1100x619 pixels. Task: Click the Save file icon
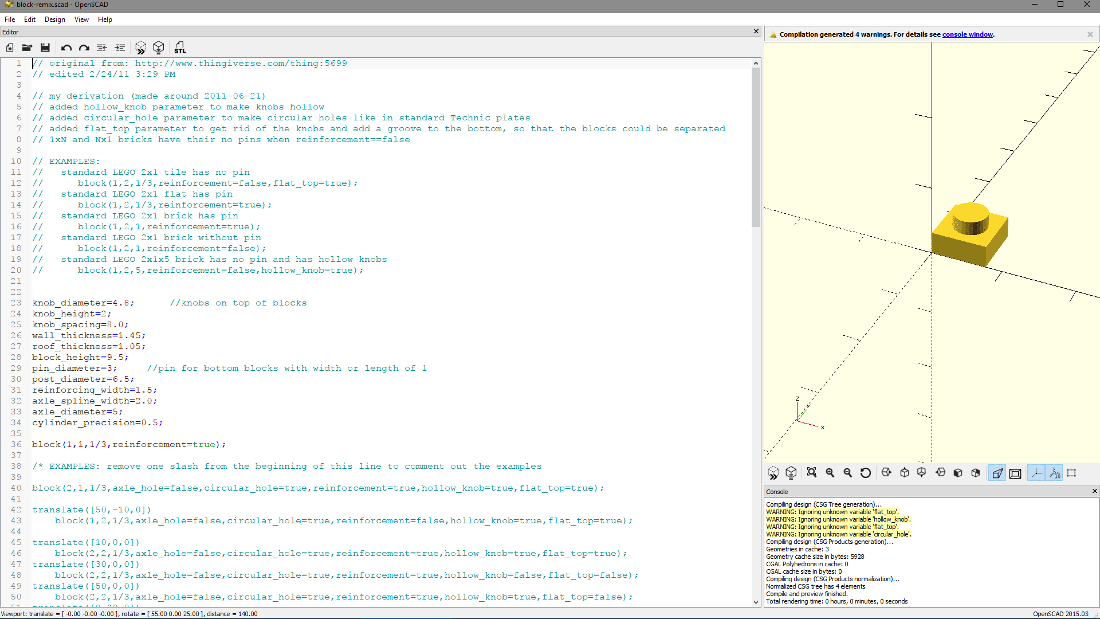click(45, 48)
